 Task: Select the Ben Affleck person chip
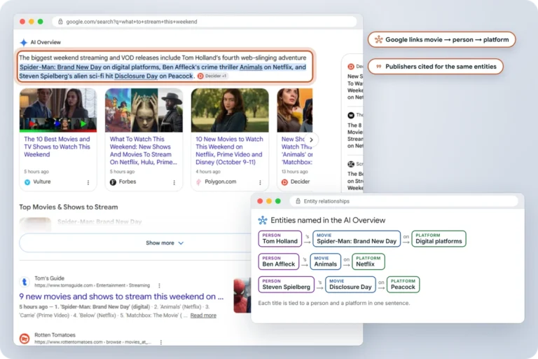[x=279, y=262]
